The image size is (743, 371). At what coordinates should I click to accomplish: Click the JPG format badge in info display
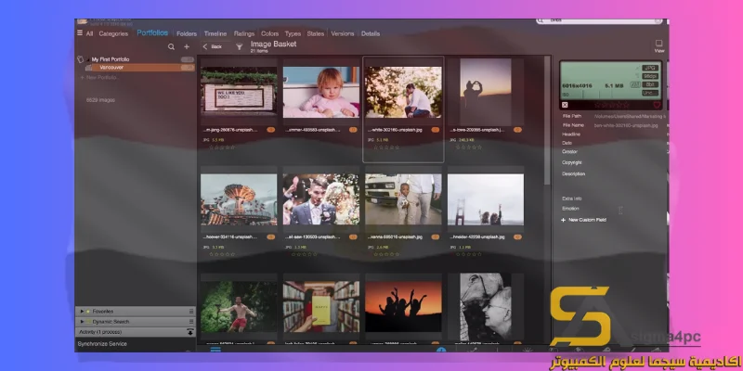click(649, 68)
